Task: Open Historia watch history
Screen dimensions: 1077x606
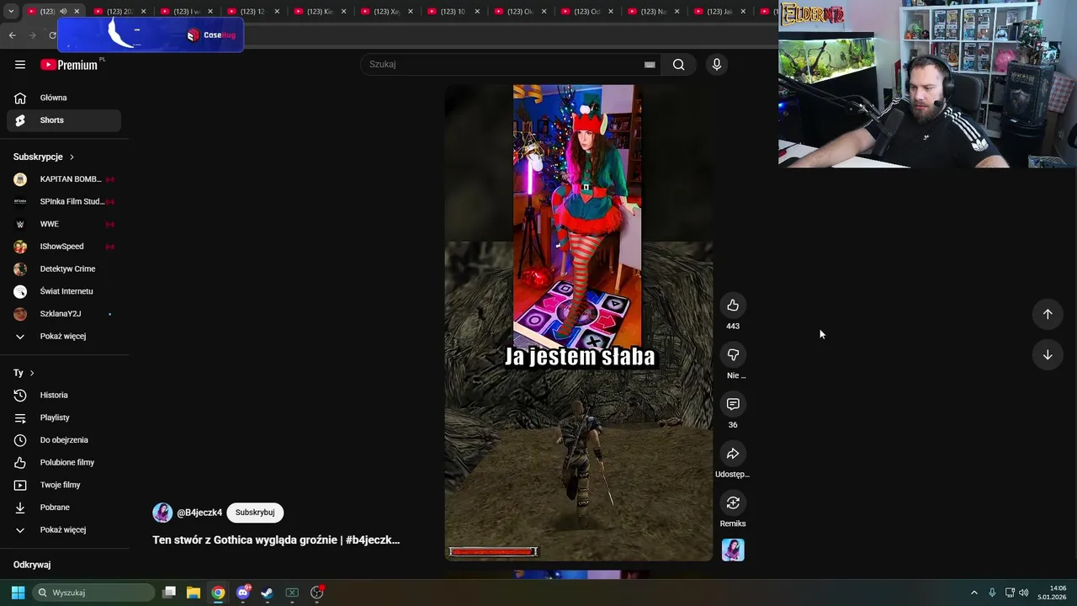Action: (64, 396)
